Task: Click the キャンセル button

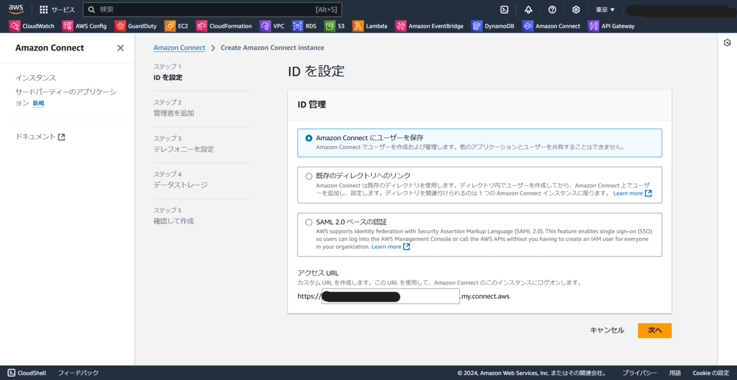Action: 607,330
